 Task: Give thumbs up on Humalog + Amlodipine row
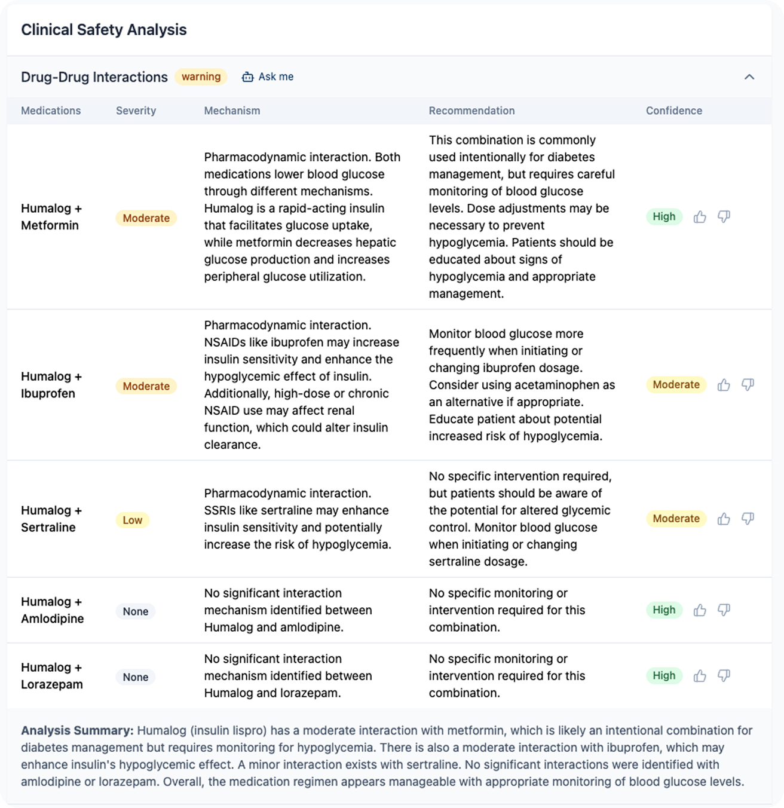[x=700, y=610]
